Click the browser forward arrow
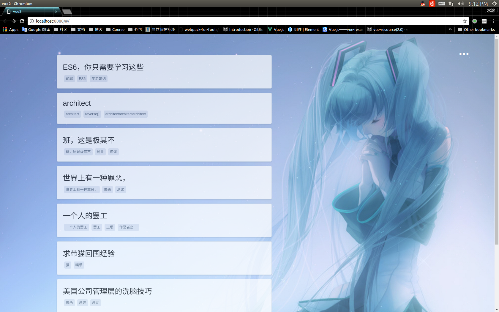Screen dimensions: 499x312 point(14,21)
